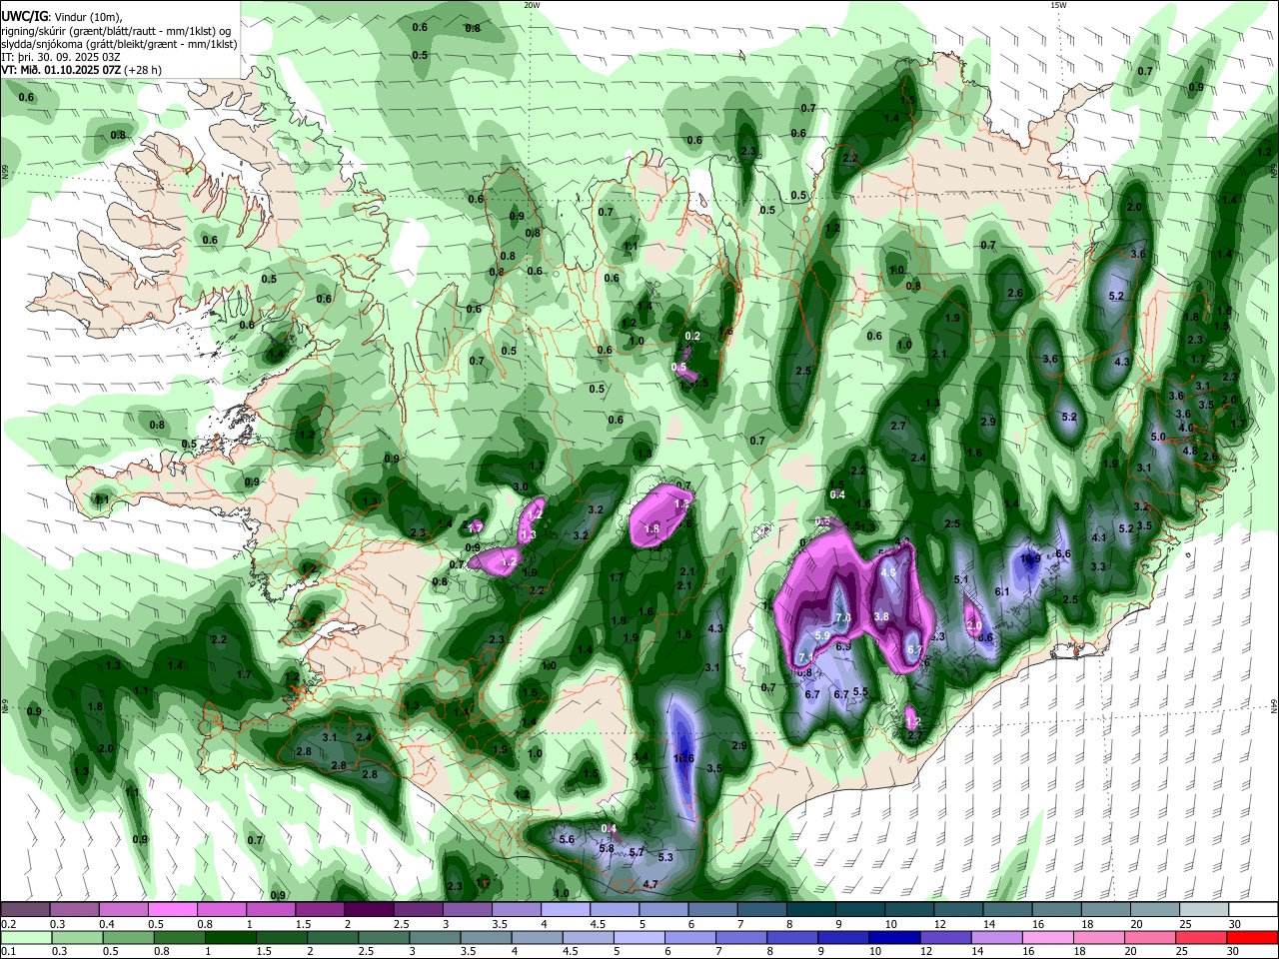Click the map value '5.9' in the purple area
The image size is (1279, 959).
(822, 635)
